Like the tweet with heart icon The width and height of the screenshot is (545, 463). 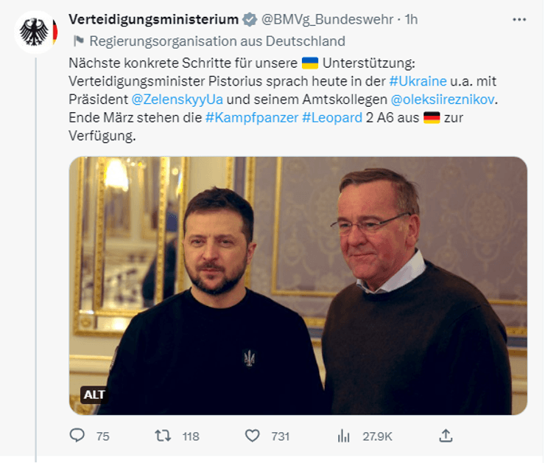point(253,436)
